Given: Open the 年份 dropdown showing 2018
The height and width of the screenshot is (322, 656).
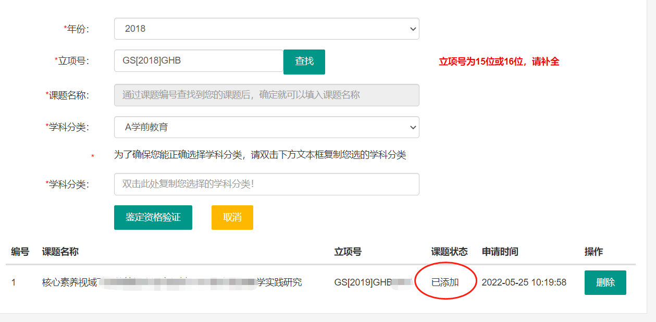Looking at the screenshot, I should coord(266,29).
